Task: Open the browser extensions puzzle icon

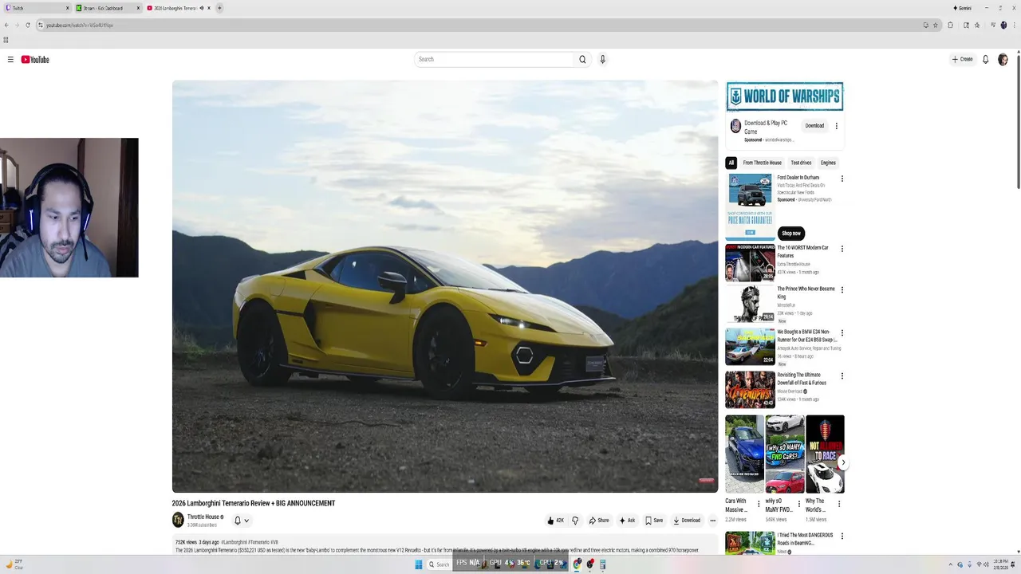Action: click(950, 25)
